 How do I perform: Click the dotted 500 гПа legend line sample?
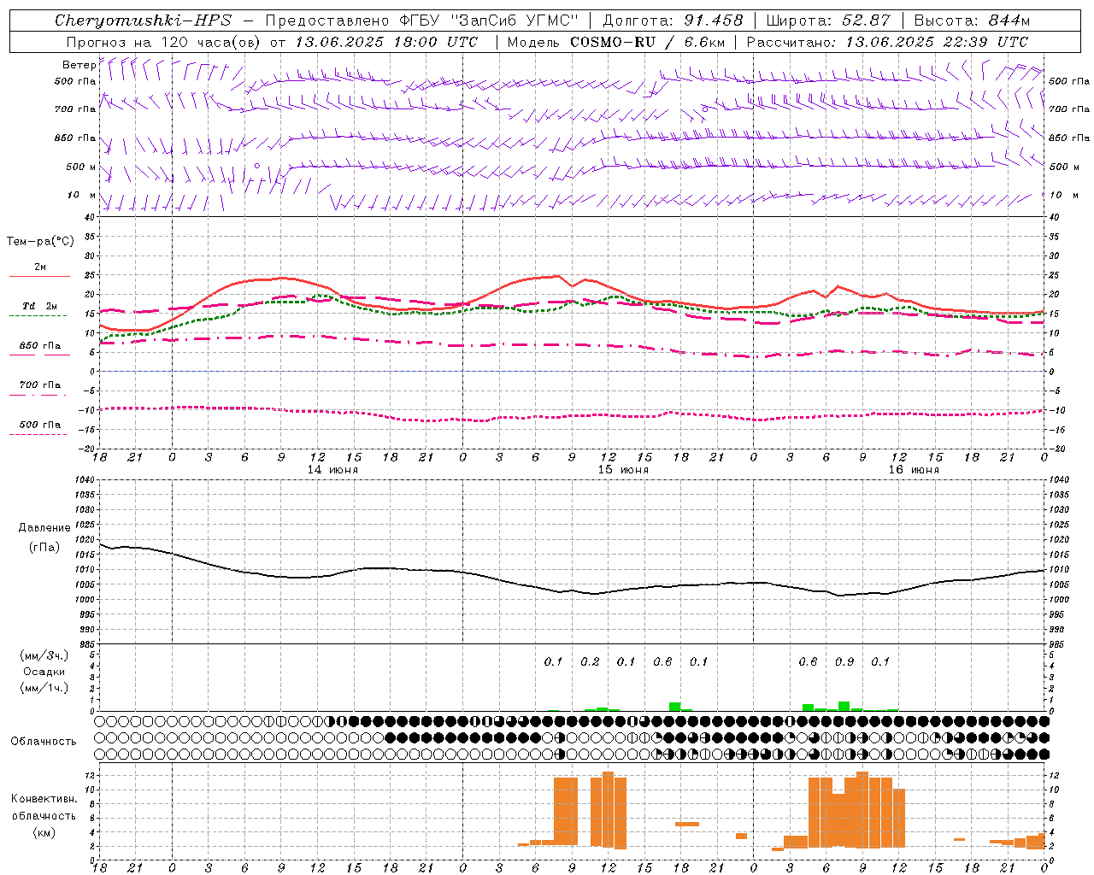[39, 435]
